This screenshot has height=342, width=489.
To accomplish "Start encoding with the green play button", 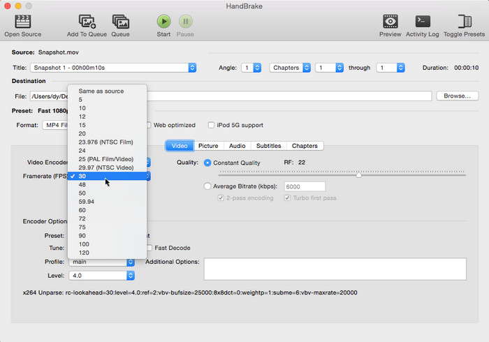I will point(163,22).
